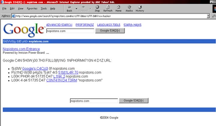Click the Google logo image
The height and width of the screenshot is (126, 216).
(x=23, y=29)
